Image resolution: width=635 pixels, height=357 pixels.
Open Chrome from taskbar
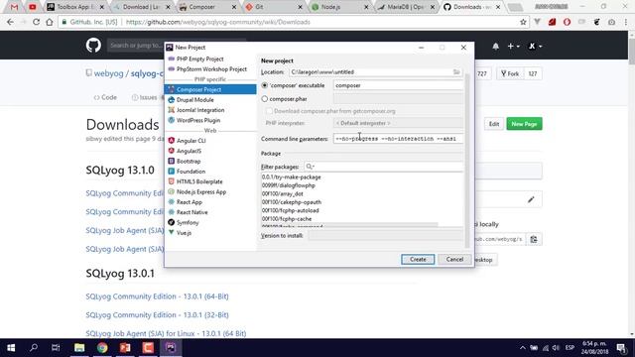102,348
